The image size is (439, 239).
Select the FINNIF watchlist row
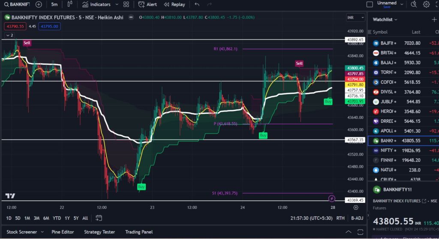click(x=403, y=160)
